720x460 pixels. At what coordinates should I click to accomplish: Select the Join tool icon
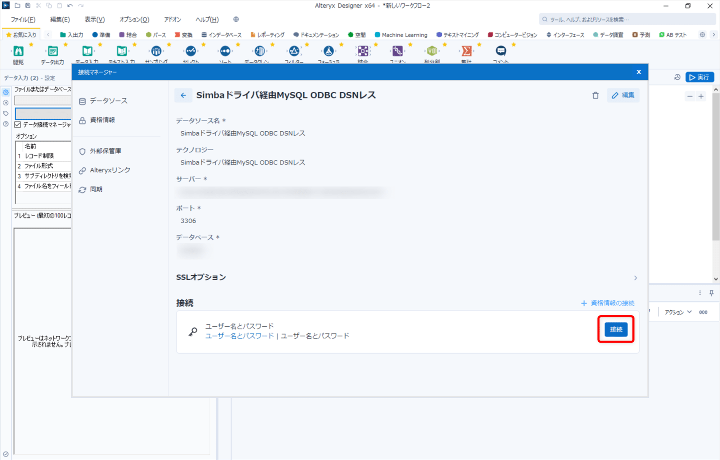(x=363, y=51)
